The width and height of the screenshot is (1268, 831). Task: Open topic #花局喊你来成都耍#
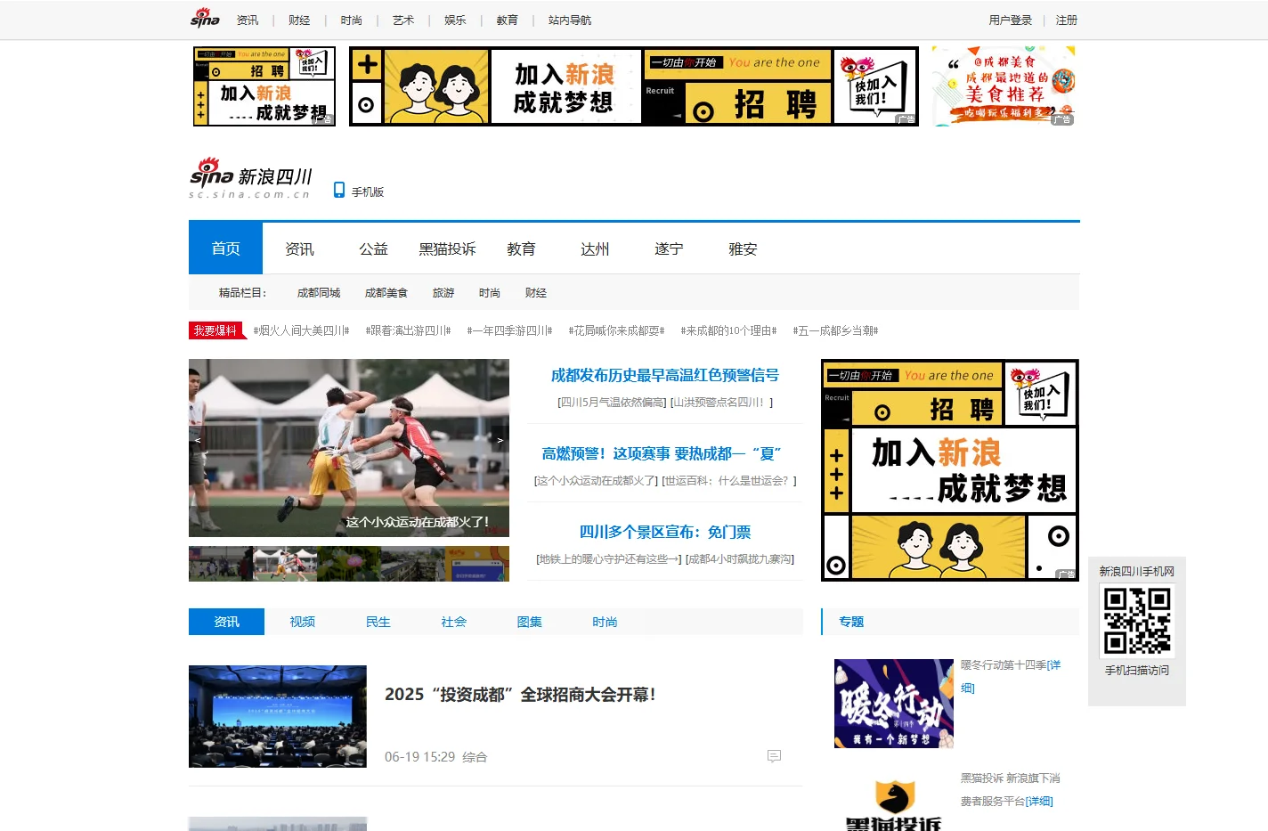point(616,330)
